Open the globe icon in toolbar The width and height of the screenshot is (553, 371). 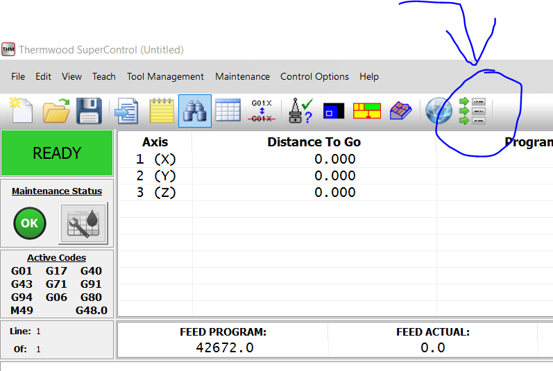tap(439, 111)
